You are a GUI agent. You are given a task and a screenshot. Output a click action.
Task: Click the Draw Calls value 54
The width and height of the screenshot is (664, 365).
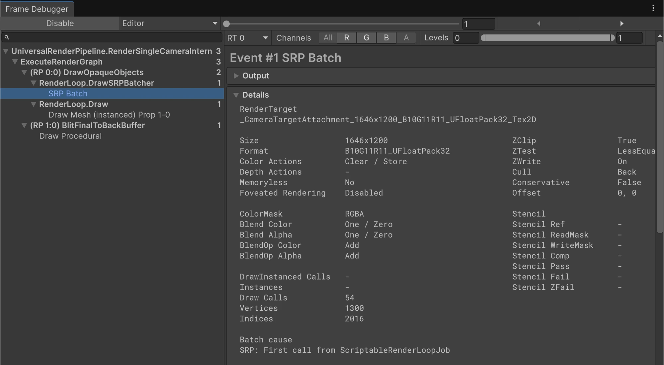pos(350,298)
